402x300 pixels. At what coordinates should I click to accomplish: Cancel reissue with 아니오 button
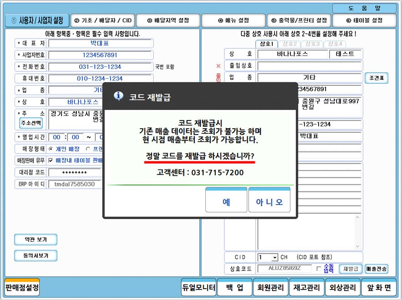coord(269,200)
